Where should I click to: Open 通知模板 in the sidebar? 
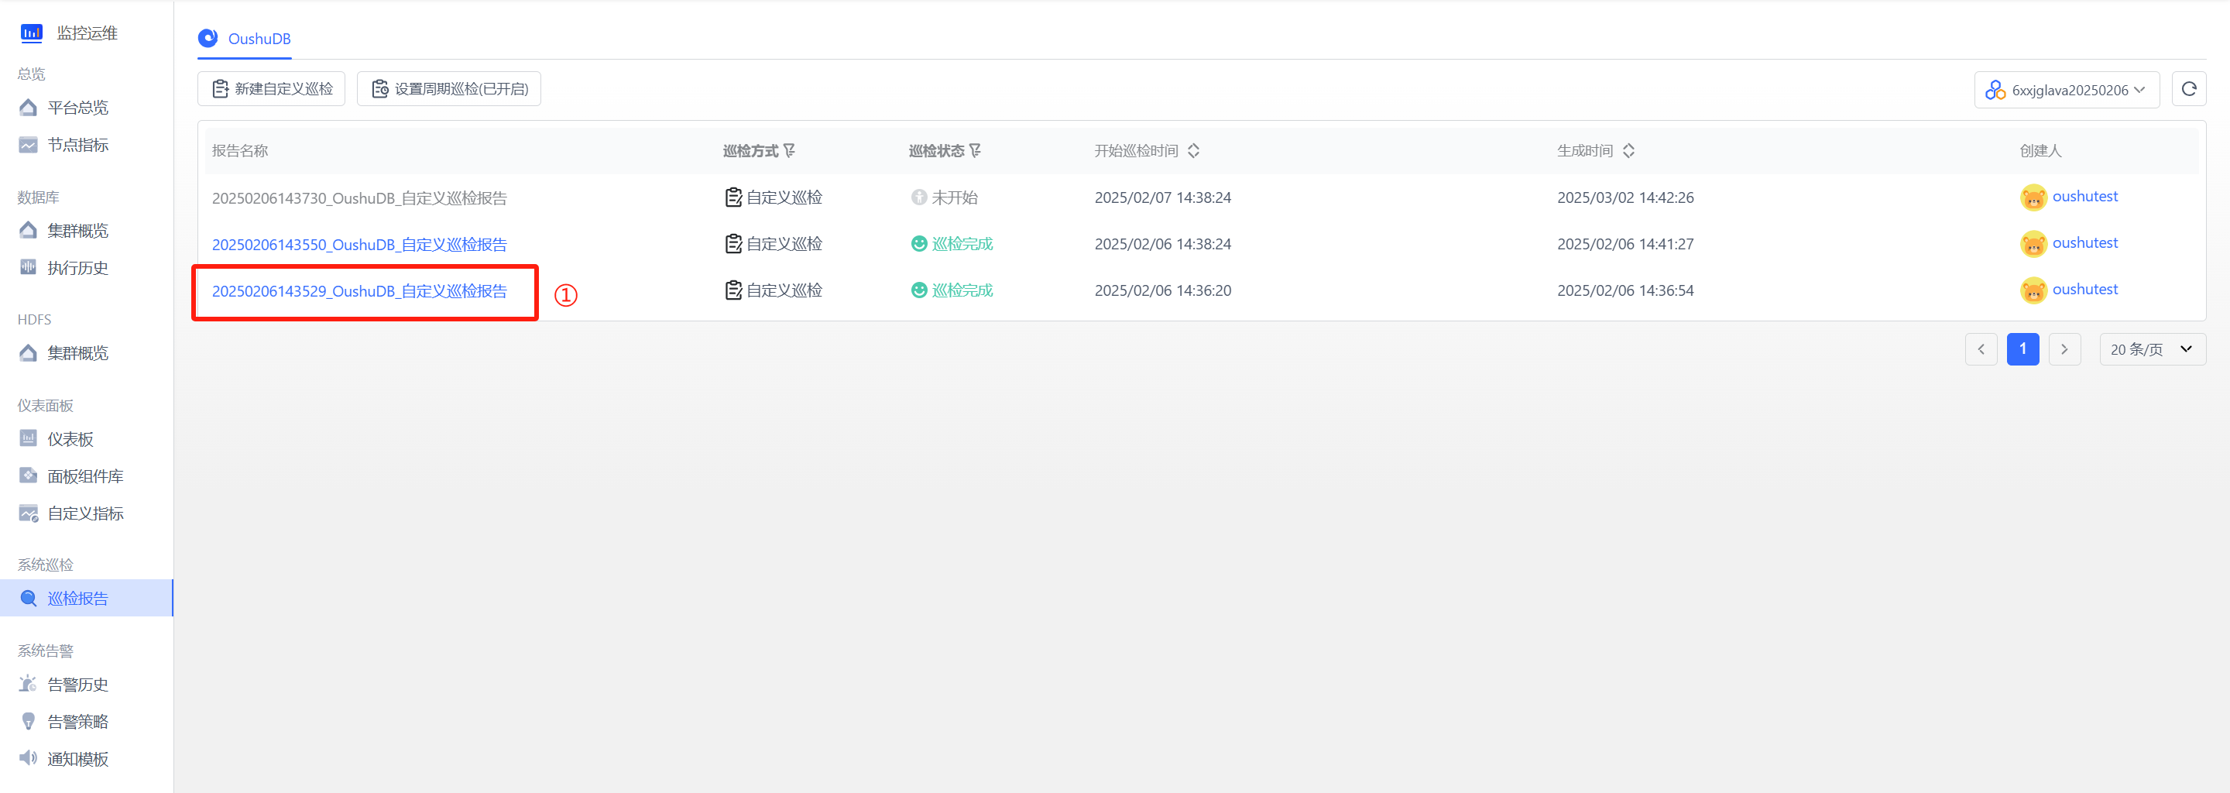click(78, 759)
